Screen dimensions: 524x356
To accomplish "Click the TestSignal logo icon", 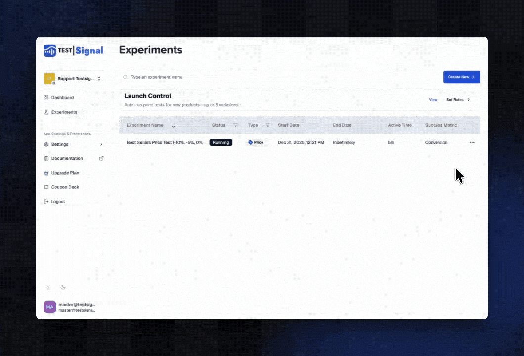I will 50,50.
